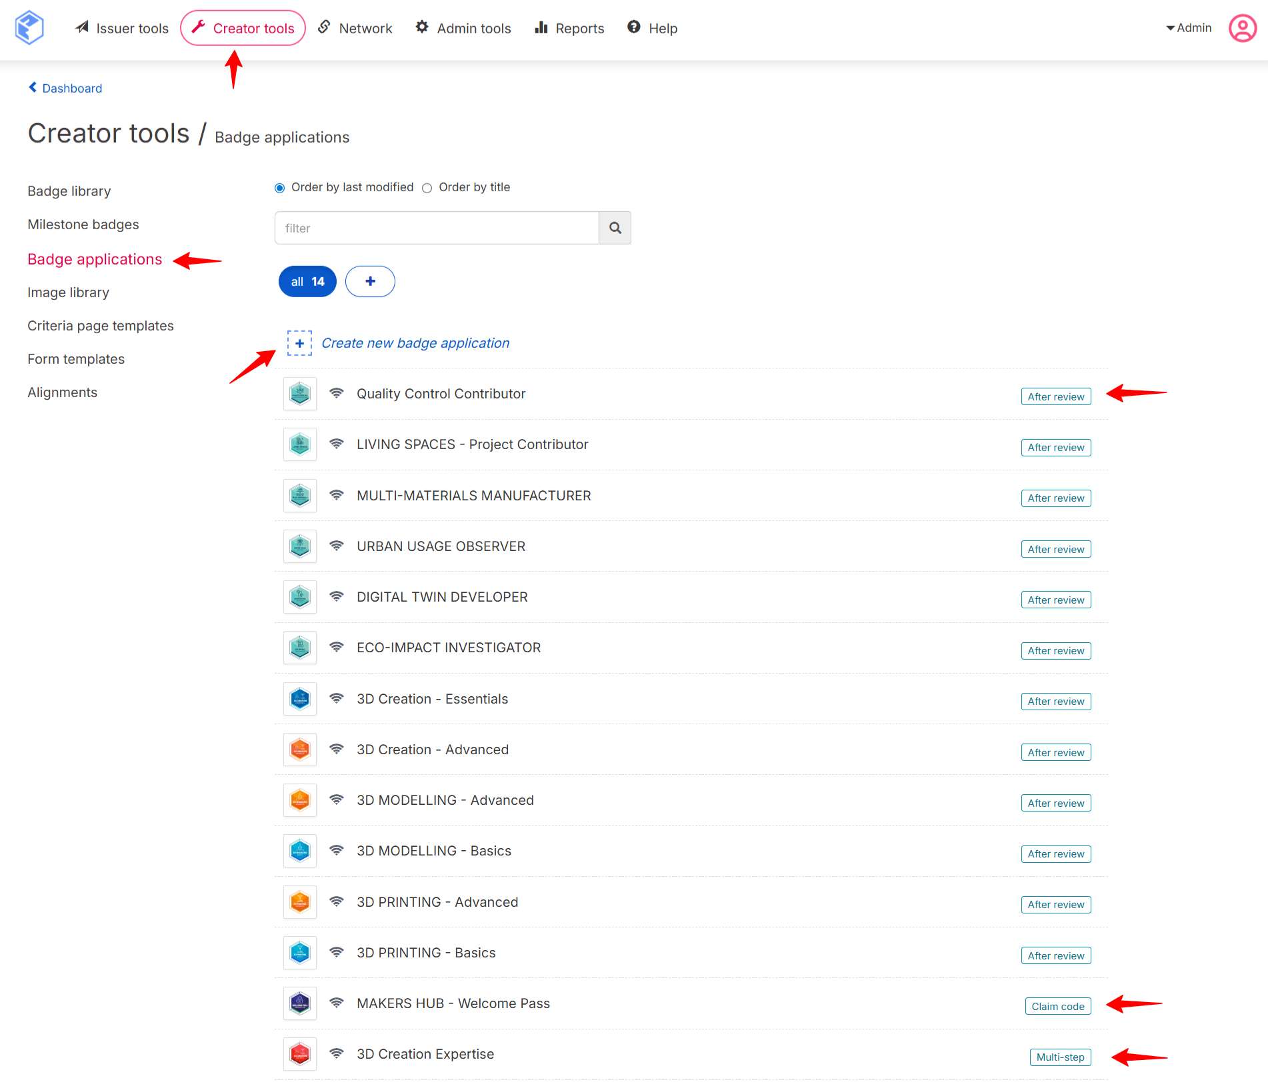The width and height of the screenshot is (1268, 1088).
Task: Open the user profile avatar icon
Action: point(1243,28)
